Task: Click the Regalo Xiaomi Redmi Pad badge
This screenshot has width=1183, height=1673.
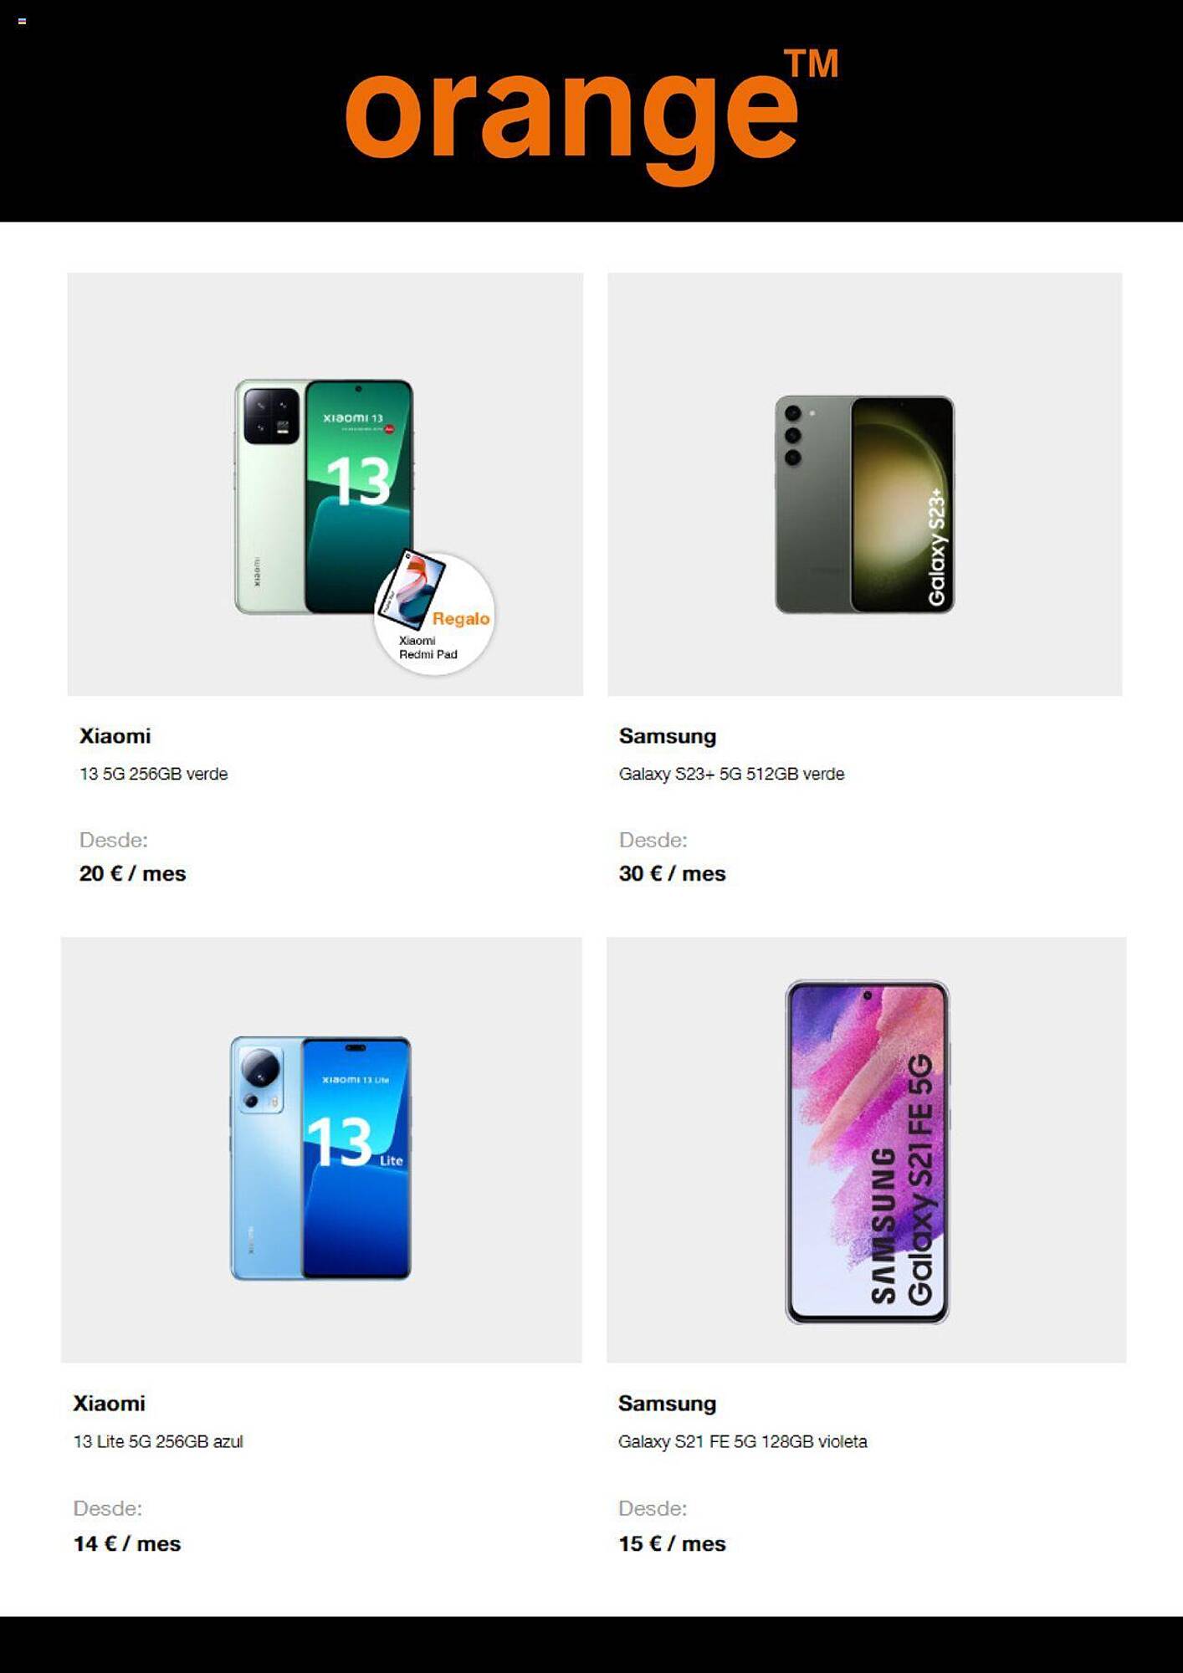Action: [x=435, y=613]
